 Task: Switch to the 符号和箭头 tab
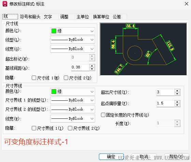30,17
